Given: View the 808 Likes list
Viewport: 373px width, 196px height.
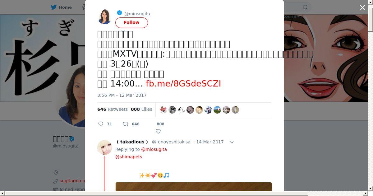Looking at the screenshot, I should click(141, 109).
